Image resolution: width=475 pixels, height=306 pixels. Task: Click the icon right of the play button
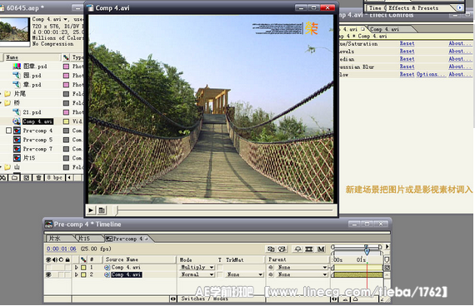(x=102, y=210)
